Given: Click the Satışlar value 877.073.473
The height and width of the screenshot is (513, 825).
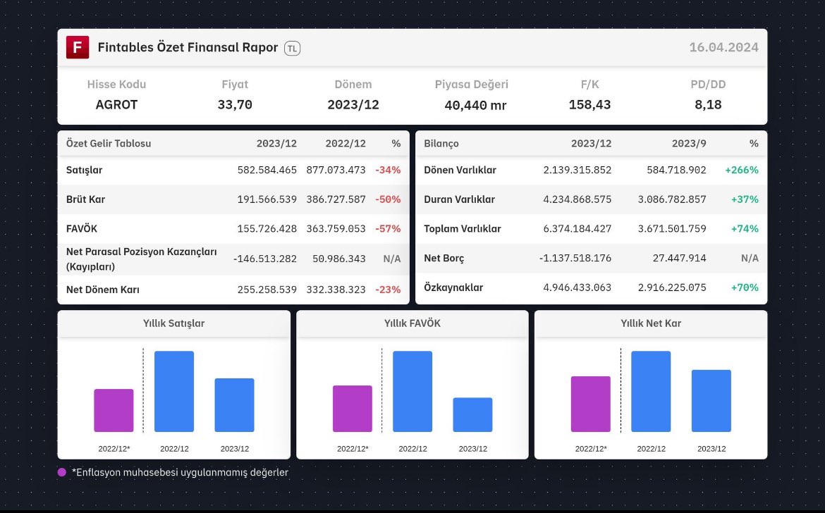Looking at the screenshot, I should 336,170.
